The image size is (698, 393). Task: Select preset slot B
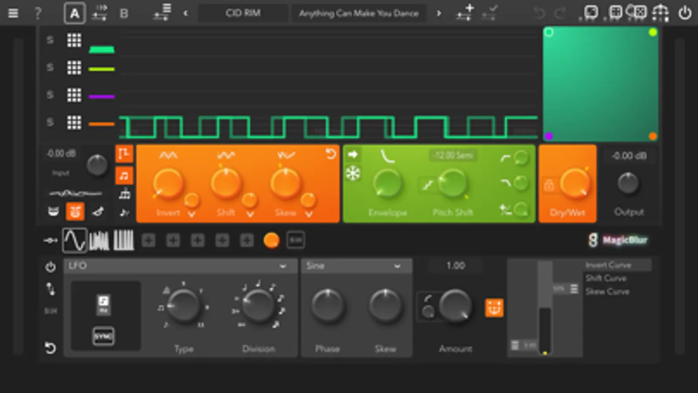(x=124, y=14)
